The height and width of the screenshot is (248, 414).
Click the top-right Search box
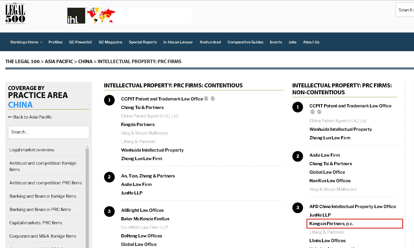[x=405, y=10]
